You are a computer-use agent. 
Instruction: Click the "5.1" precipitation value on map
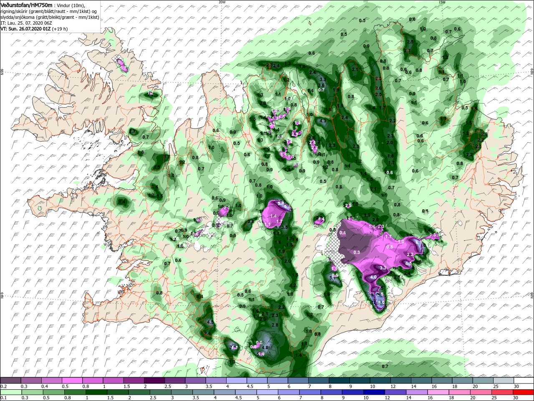pos(333,277)
